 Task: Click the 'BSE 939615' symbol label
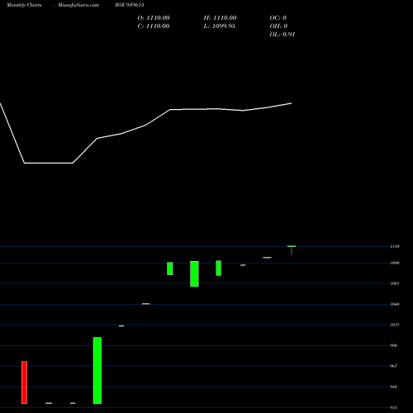click(130, 5)
